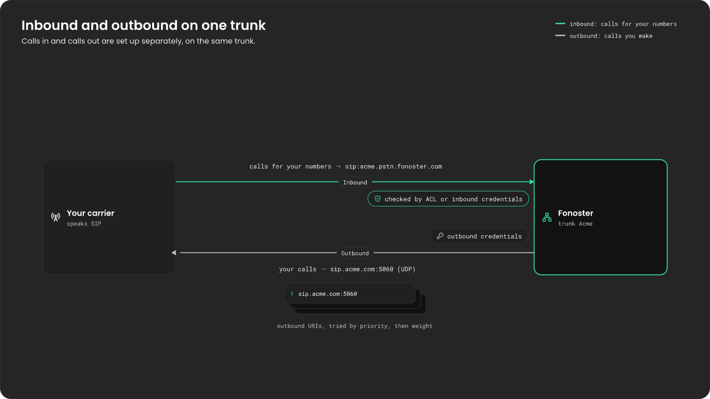Click the Fonoster network node icon
710x399 pixels.
pos(547,217)
